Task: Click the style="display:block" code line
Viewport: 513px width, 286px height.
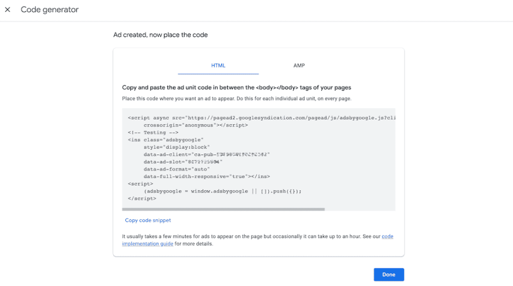Action: pos(177,147)
